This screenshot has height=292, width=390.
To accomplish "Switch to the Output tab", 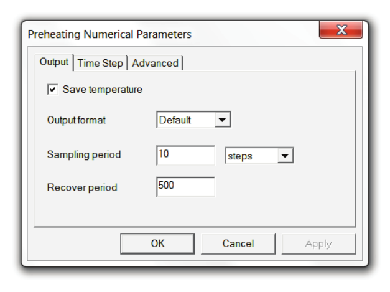I will pyautogui.click(x=54, y=62).
